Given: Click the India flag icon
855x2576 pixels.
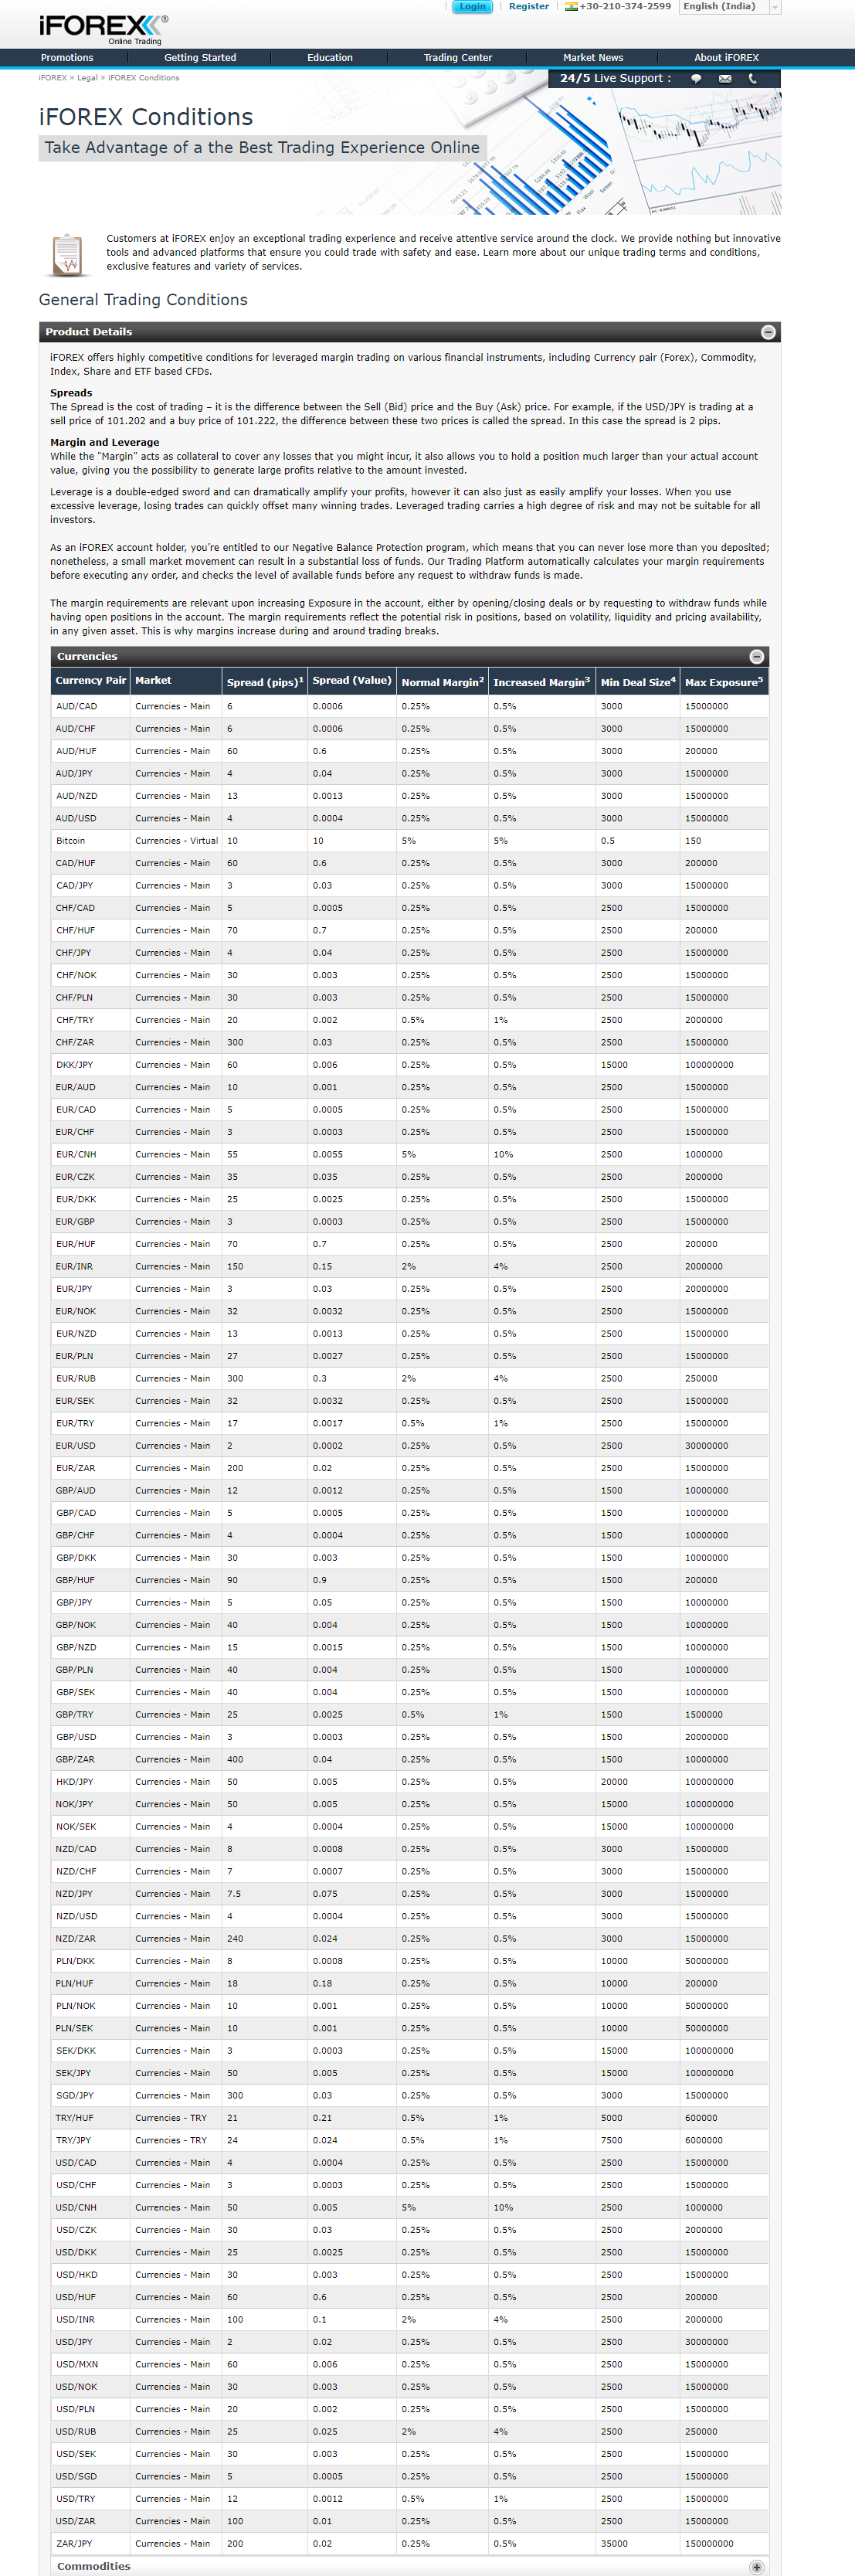Looking at the screenshot, I should [x=571, y=7].
